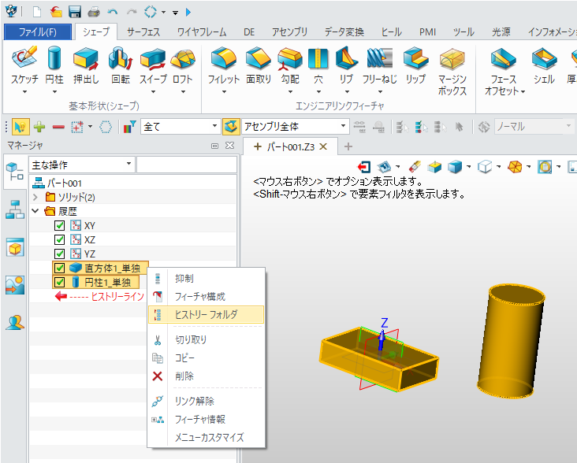Screen dimensions: 577x463
Task: Uncheck the YZ plane checkbox
Action: (59, 254)
